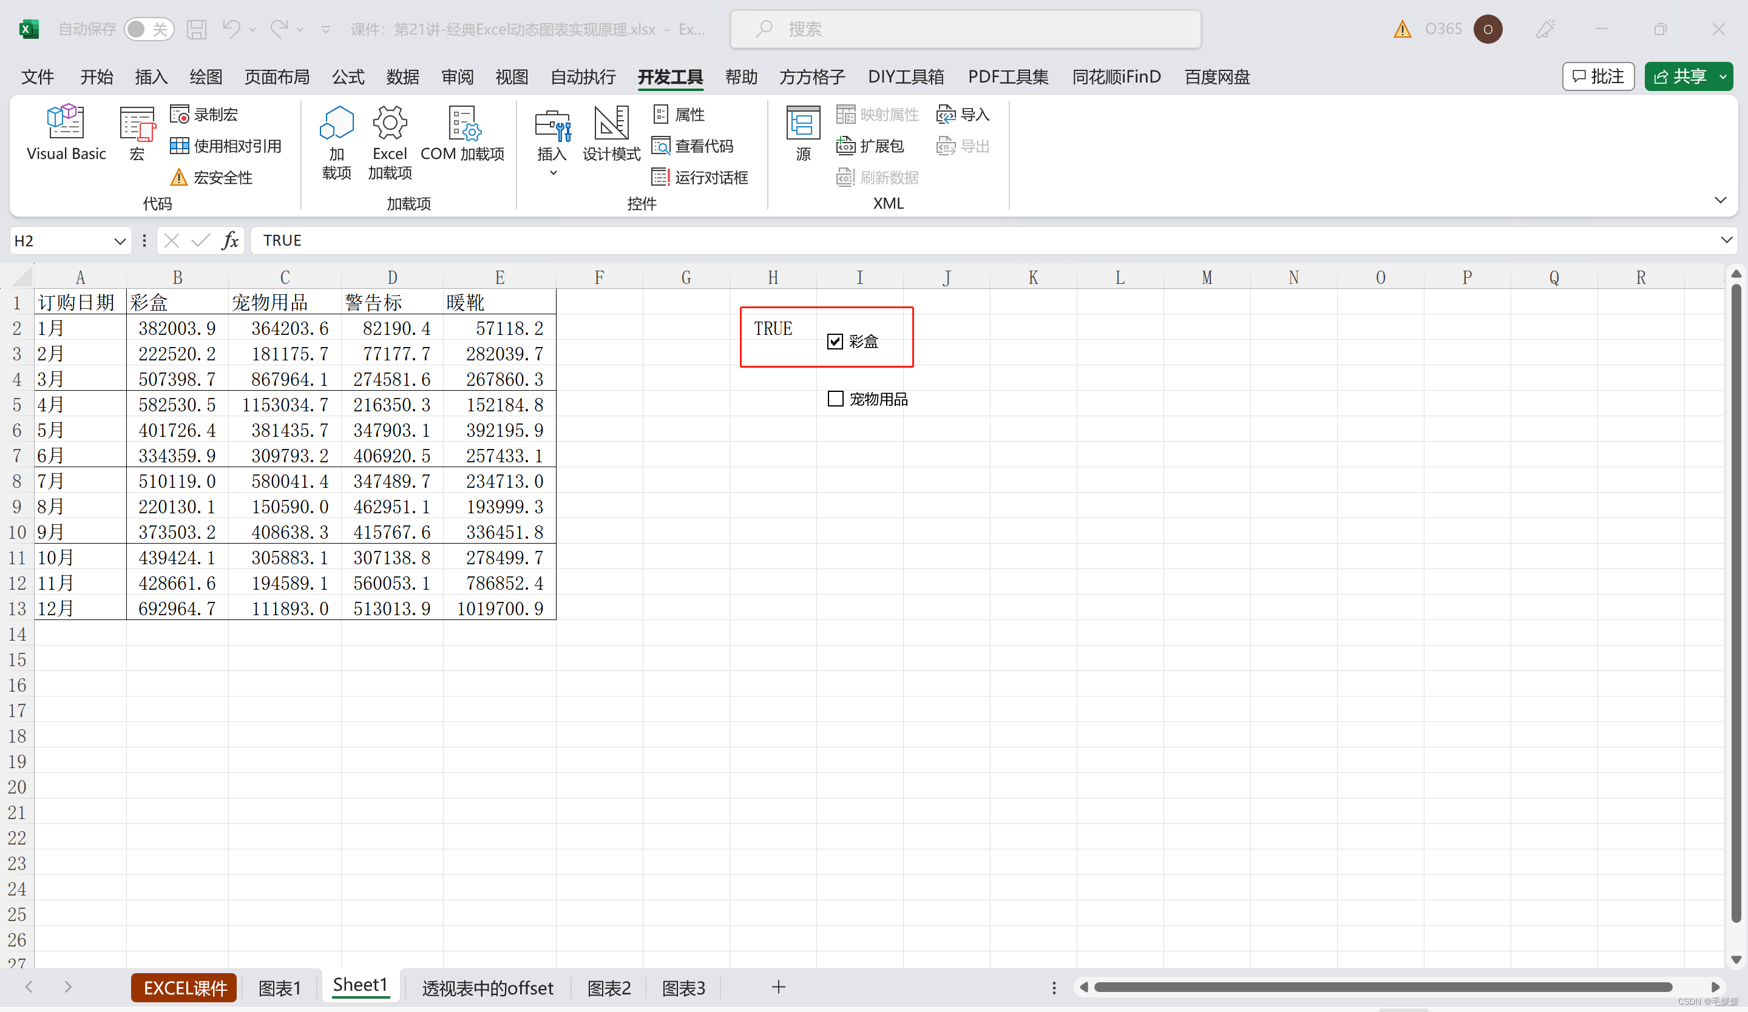
Task: Click the pen icon in title bar
Action: click(x=1545, y=29)
